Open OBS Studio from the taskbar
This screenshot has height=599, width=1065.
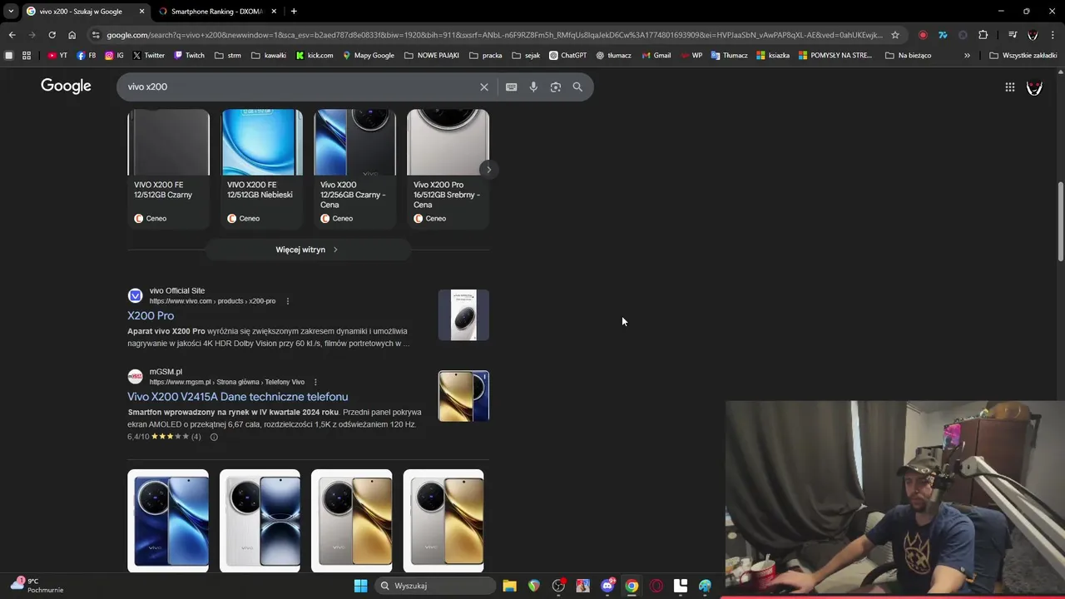[x=558, y=586]
